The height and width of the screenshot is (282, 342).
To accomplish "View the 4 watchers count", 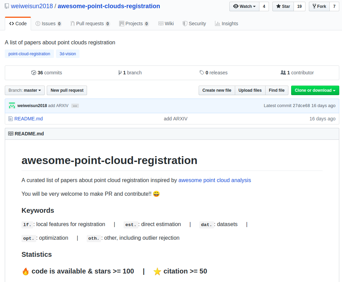I will [264, 6].
